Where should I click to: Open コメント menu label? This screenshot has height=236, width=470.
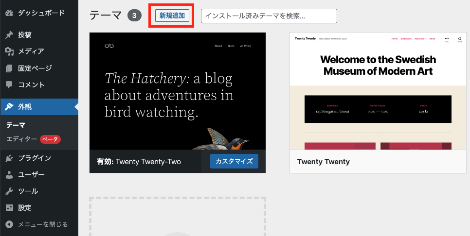[x=31, y=85]
